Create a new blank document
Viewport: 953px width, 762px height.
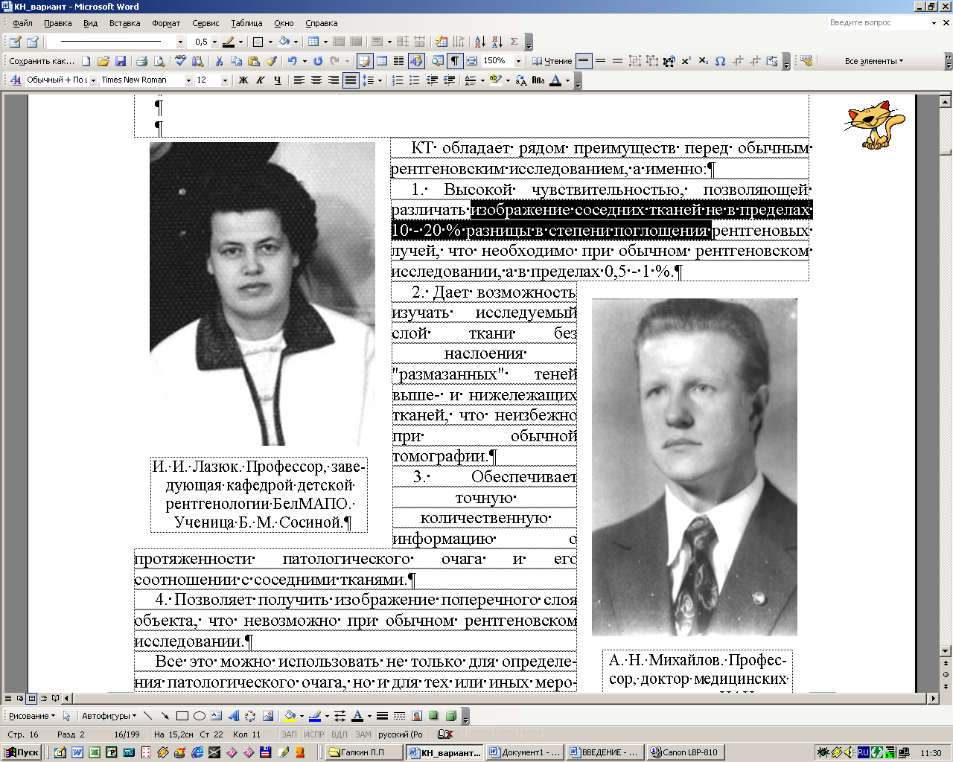coord(86,61)
